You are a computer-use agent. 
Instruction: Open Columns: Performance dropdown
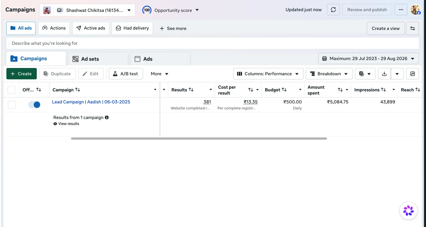268,74
